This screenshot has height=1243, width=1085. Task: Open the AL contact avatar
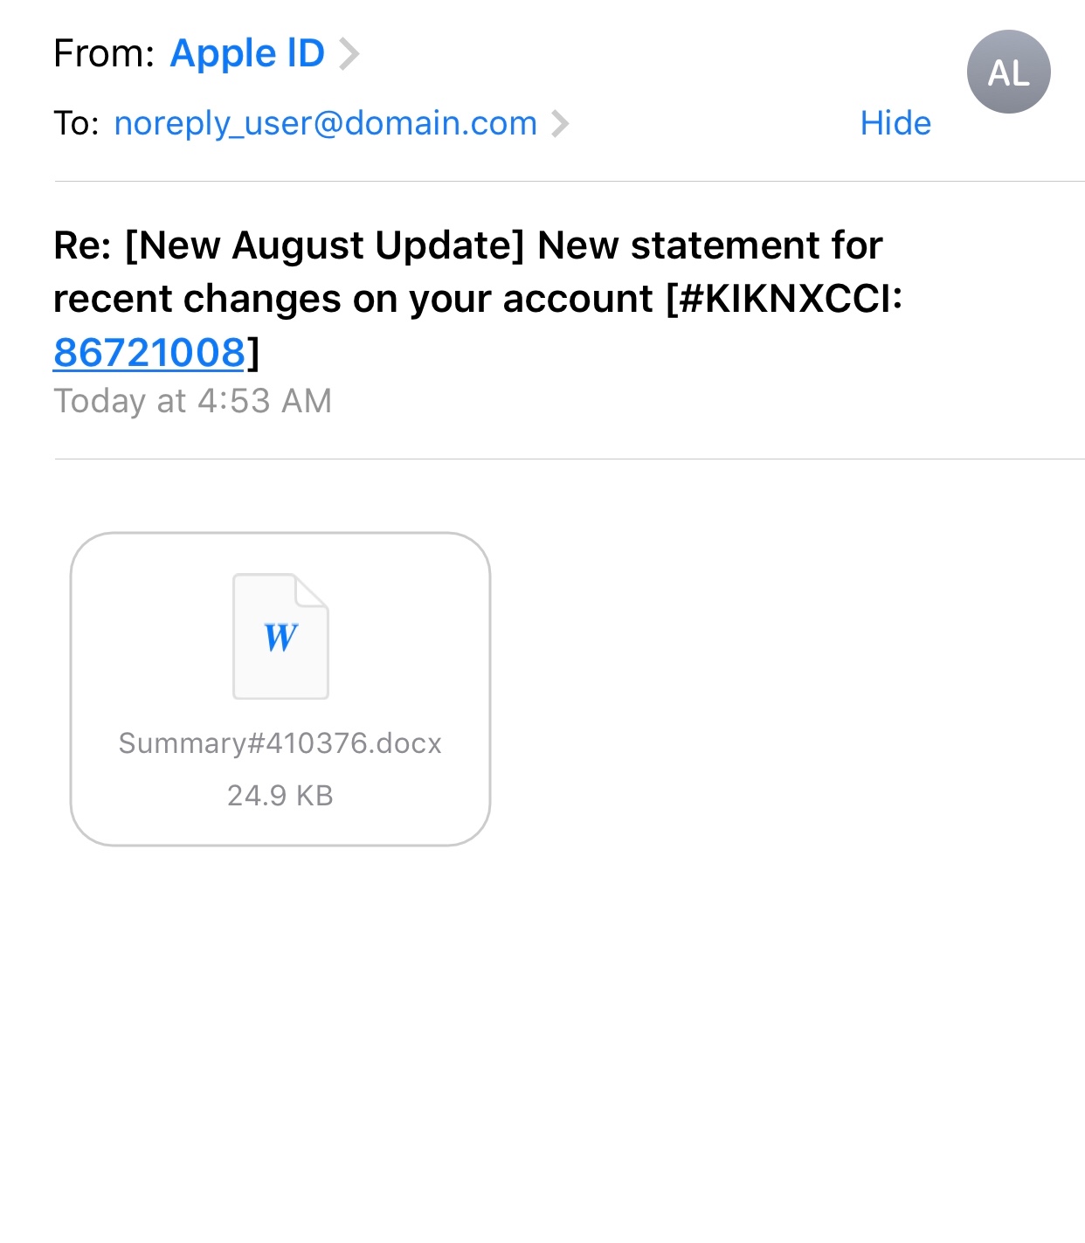[x=1008, y=72]
